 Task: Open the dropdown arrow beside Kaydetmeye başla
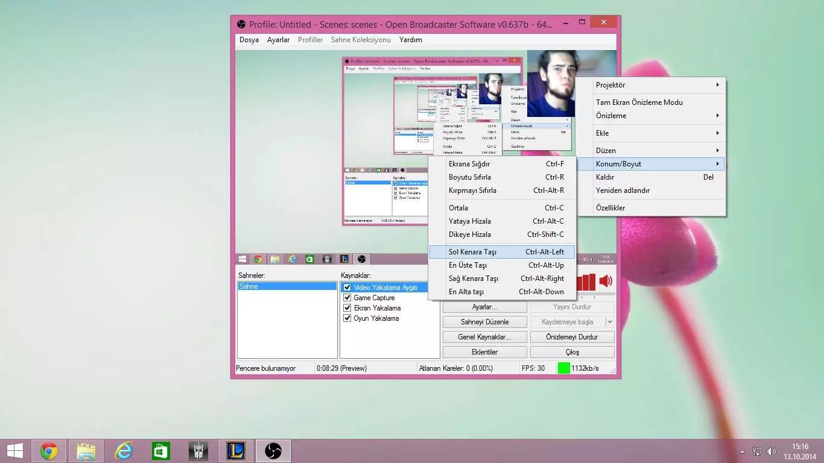click(609, 322)
